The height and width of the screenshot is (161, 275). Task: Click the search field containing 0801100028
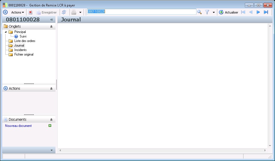point(142,12)
